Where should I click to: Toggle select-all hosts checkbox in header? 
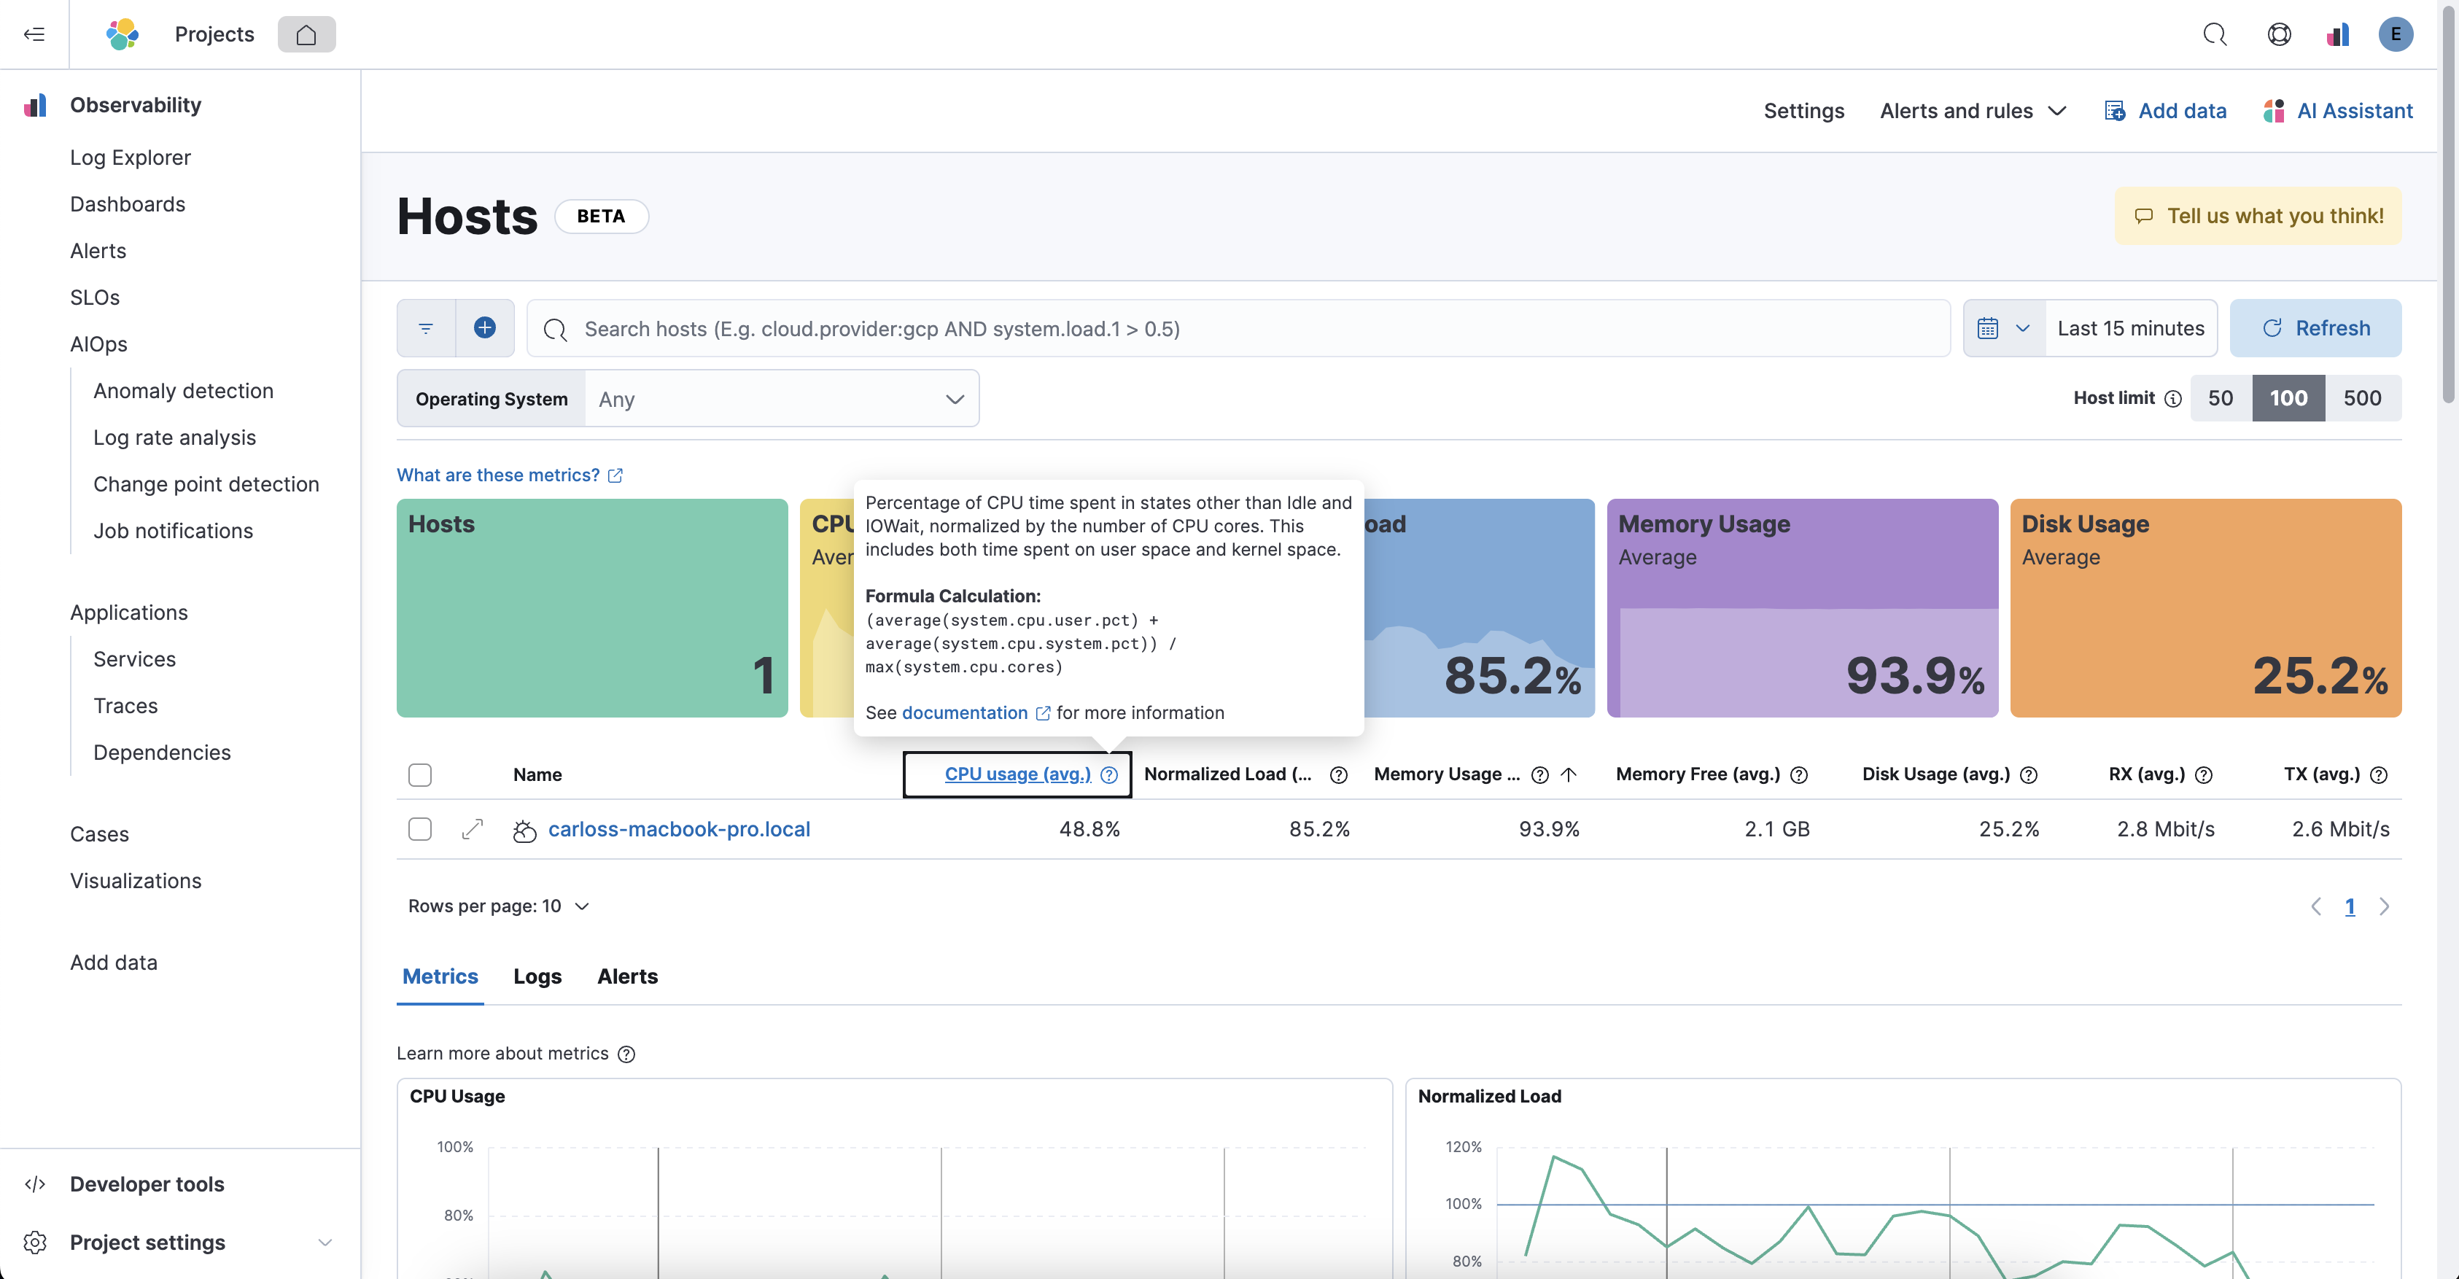click(x=420, y=775)
